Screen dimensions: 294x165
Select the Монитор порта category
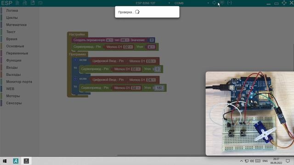19,82
